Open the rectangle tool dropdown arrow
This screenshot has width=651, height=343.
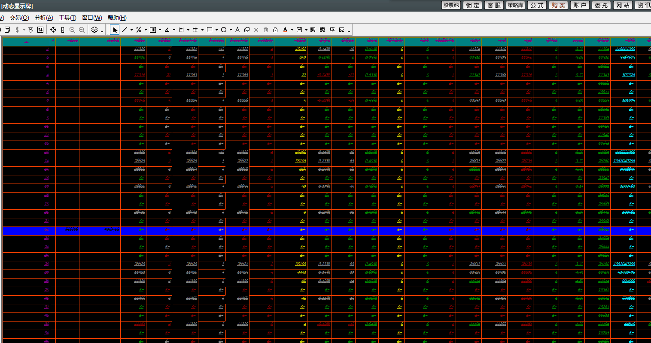(216, 30)
